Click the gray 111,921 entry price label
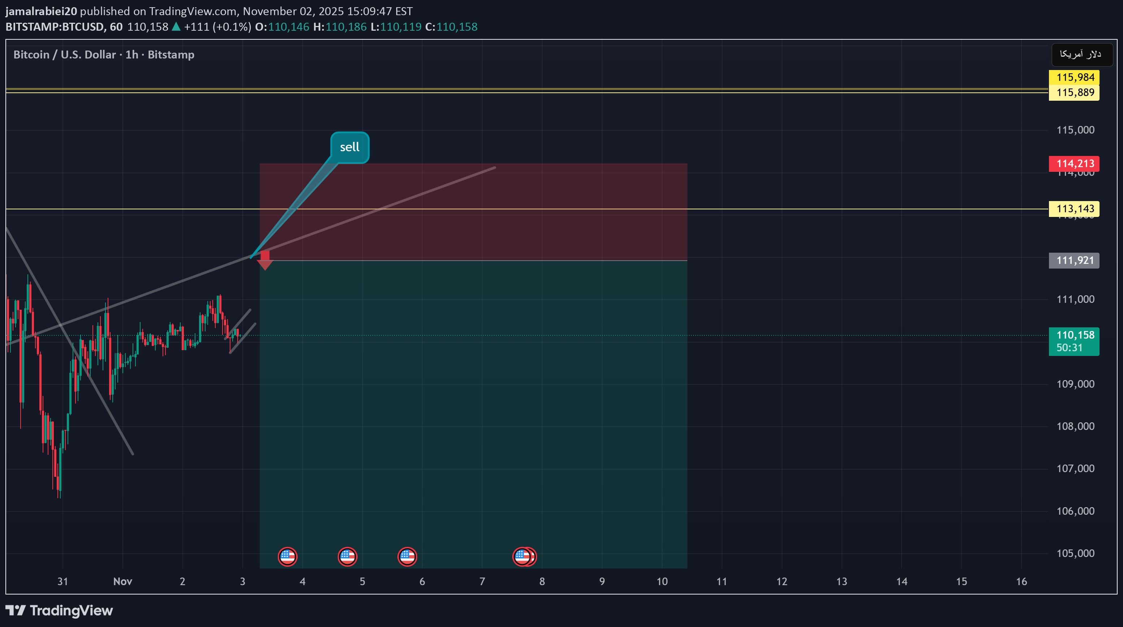1123x627 pixels. (1074, 261)
